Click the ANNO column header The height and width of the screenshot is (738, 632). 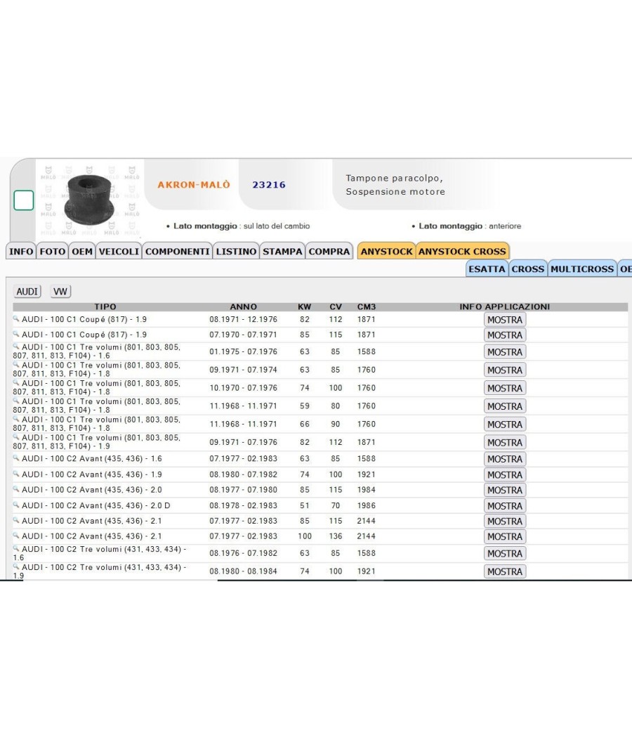coord(243,307)
